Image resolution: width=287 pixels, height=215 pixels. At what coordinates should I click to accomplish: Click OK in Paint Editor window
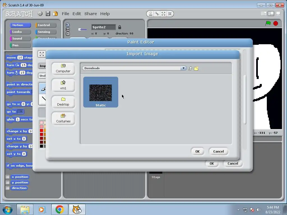(212, 163)
